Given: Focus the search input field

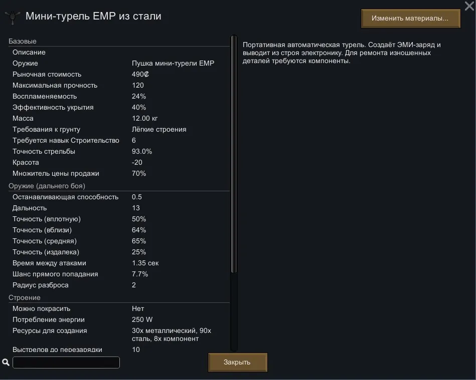Looking at the screenshot, I should pos(66,362).
